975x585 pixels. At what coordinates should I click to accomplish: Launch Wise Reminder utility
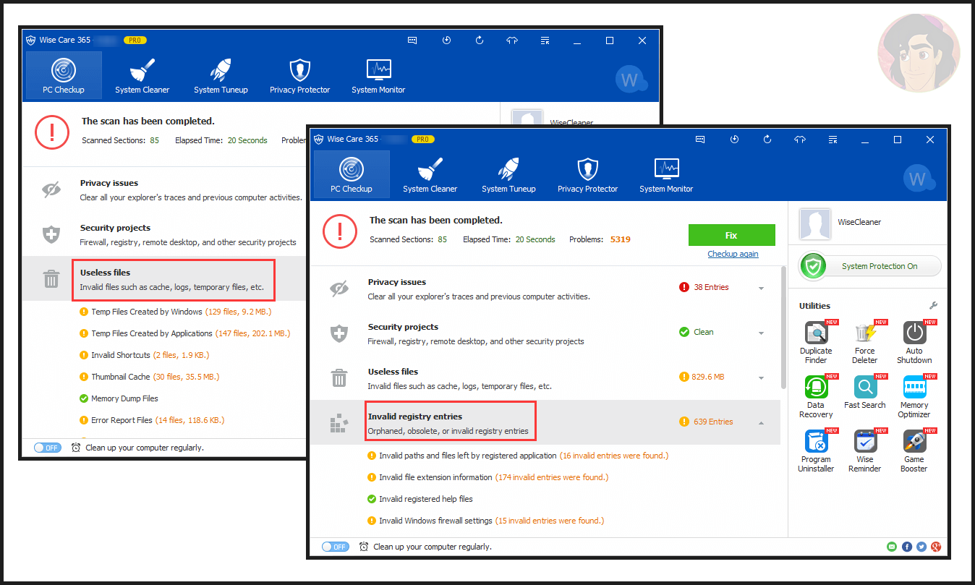[x=865, y=451]
